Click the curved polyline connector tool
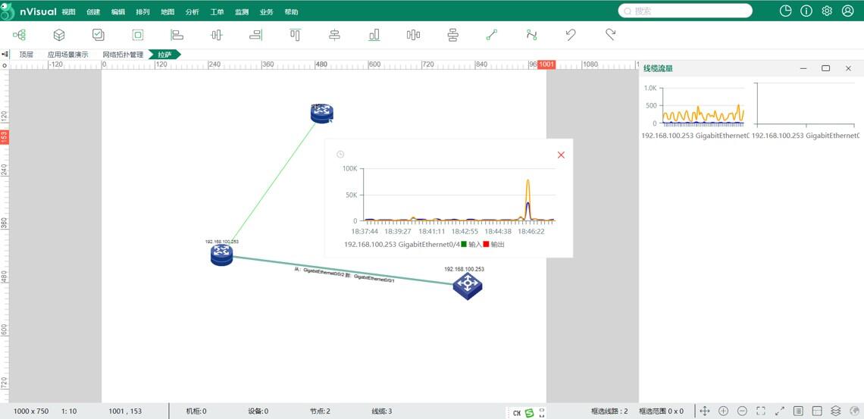The height and width of the screenshot is (419, 864). point(531,35)
